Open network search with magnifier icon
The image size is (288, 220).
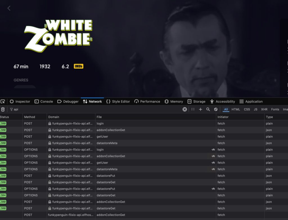[x=208, y=109]
